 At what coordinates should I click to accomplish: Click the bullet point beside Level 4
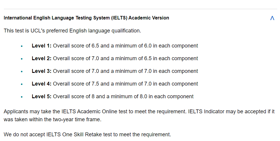click(22, 84)
